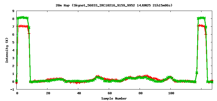Click the x-axis tick label 0
Image resolution: width=217 pixels, height=101 pixels.
pyautogui.click(x=17, y=93)
